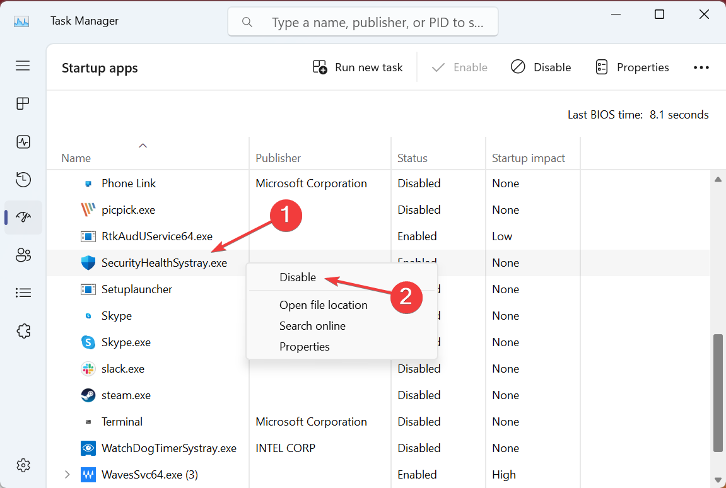The image size is (726, 488).
Task: Toggle the sort chevron above the Name column
Action: pos(143,146)
